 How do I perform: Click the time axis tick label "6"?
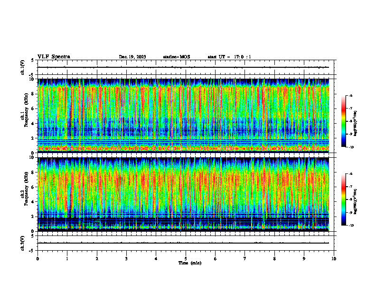pos(216,259)
